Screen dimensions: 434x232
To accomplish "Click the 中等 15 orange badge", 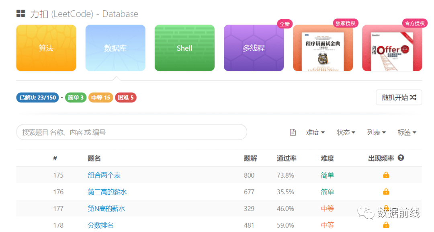I will (x=101, y=97).
